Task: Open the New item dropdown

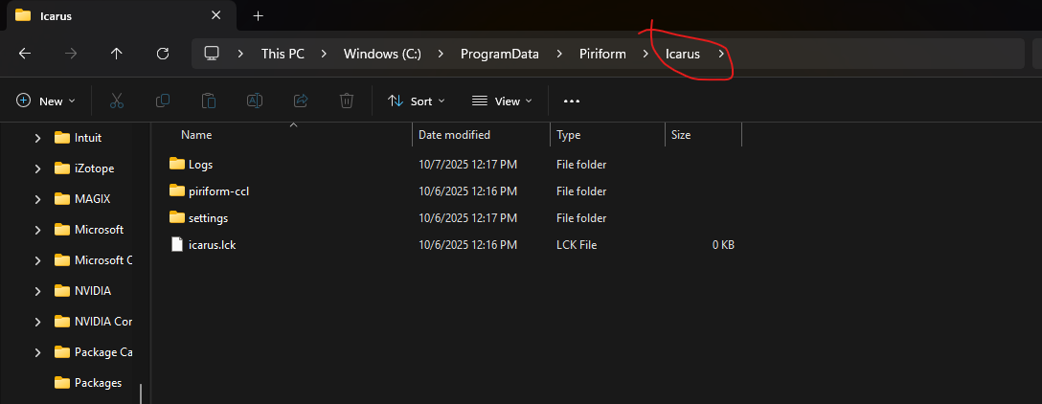Action: pos(46,101)
